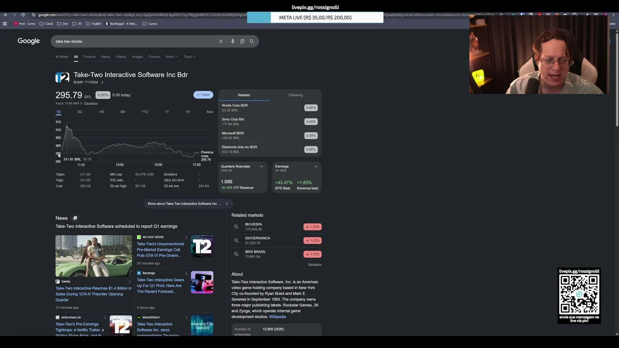Open the Post - Comu YouTube bookmark
Screen dimensions: 619x348
coord(25,24)
